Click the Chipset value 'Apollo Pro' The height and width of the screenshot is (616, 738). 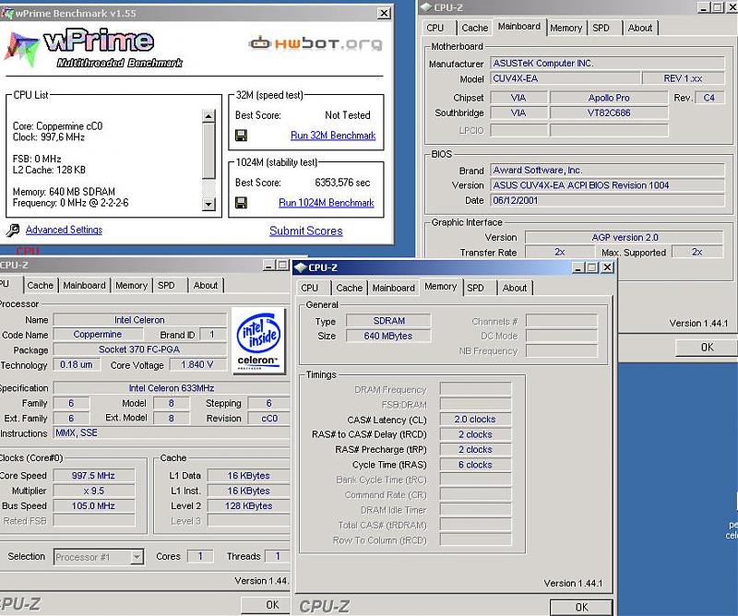(609, 98)
